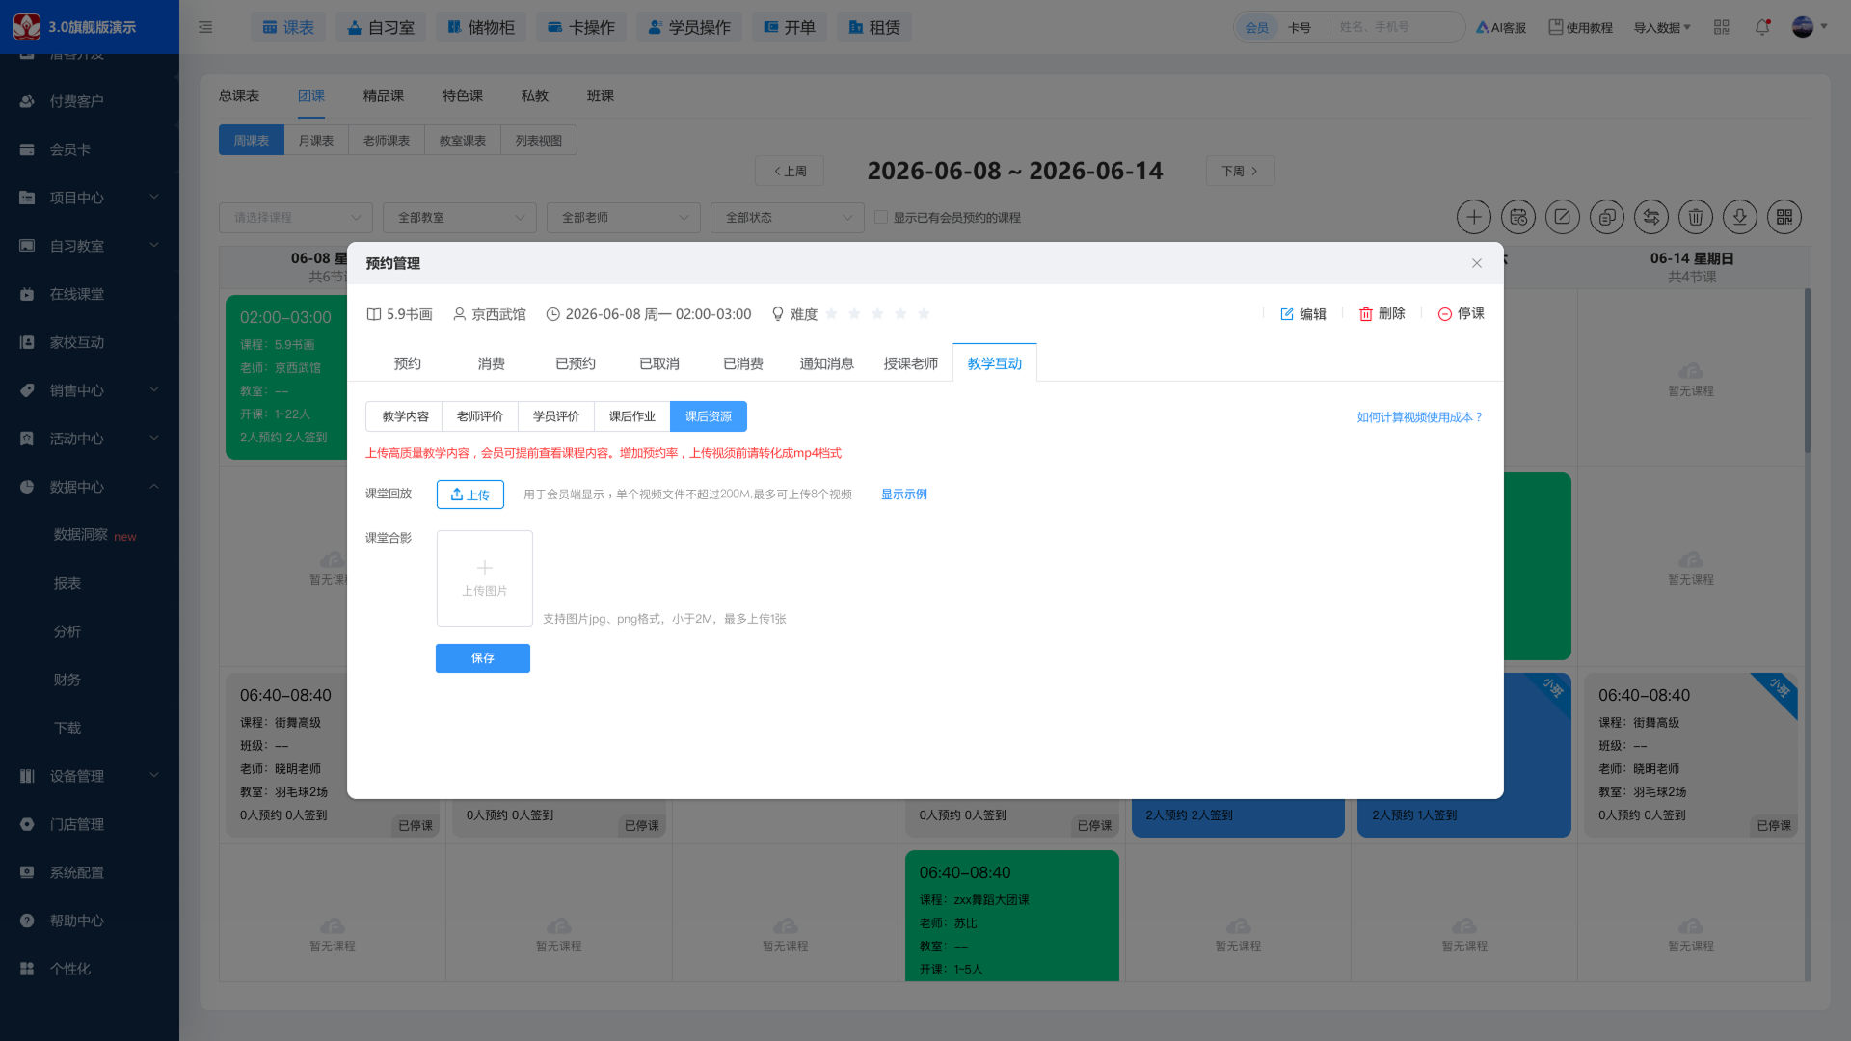Click the add course plus icon
This screenshot has width=1851, height=1041.
click(1474, 217)
